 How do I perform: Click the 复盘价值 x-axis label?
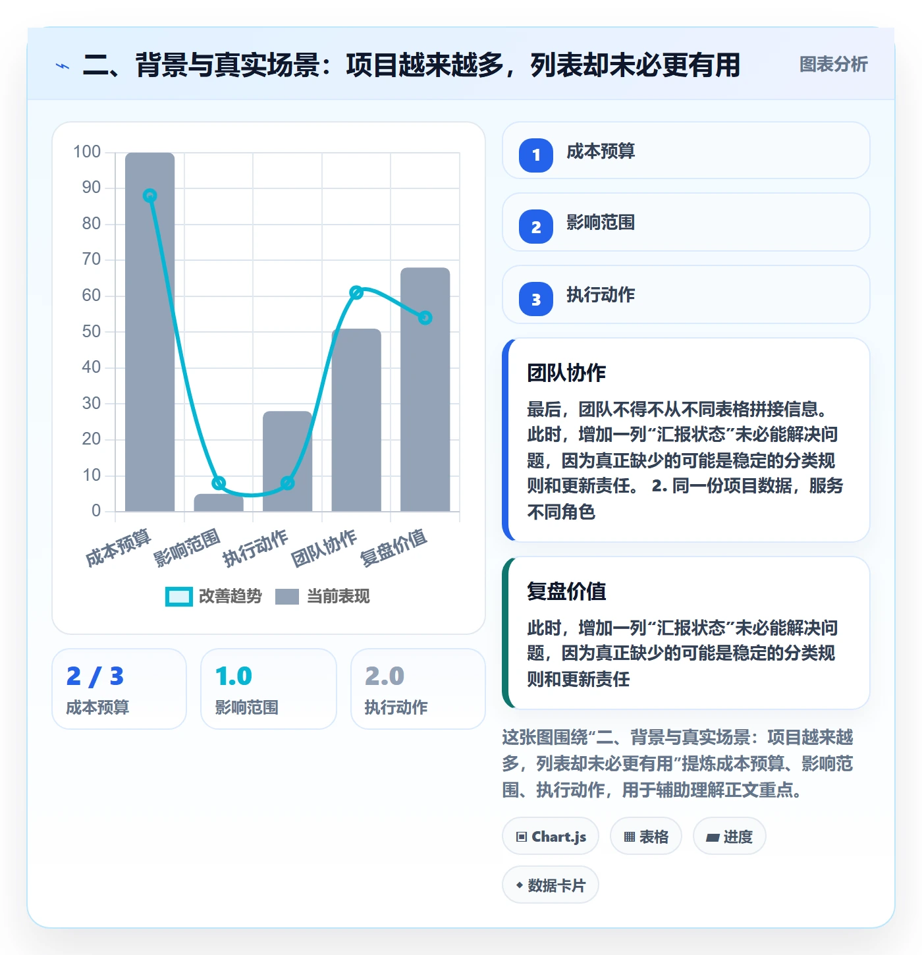point(394,547)
